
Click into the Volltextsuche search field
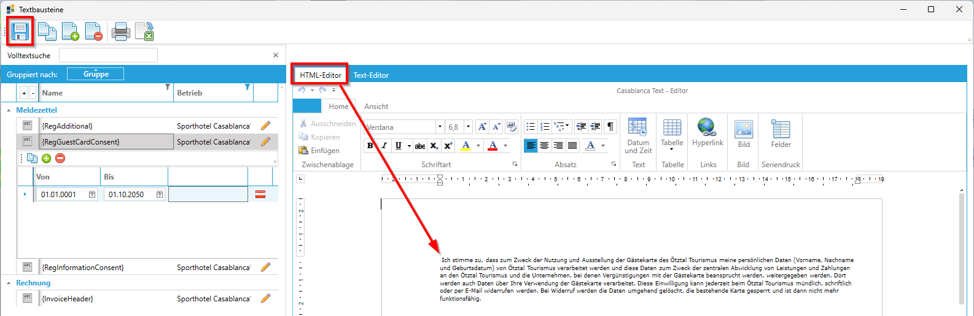coord(108,55)
